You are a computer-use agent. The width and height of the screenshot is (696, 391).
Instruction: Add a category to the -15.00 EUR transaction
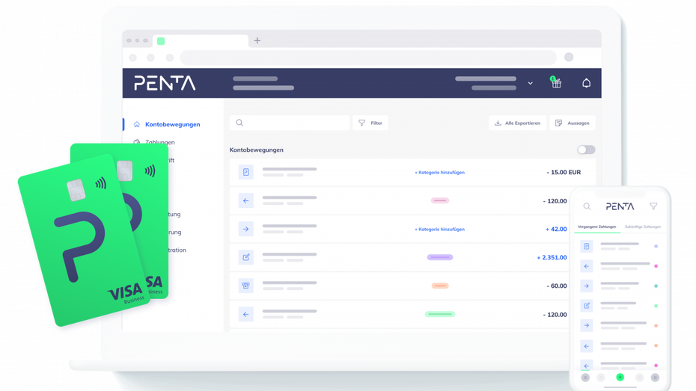(x=440, y=172)
